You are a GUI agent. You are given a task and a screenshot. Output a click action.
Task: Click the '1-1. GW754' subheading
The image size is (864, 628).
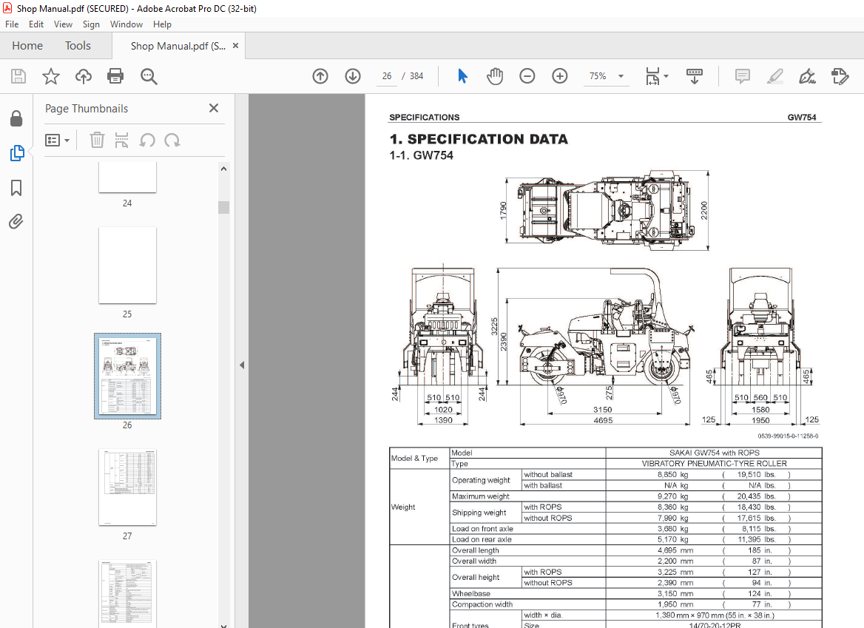(421, 155)
